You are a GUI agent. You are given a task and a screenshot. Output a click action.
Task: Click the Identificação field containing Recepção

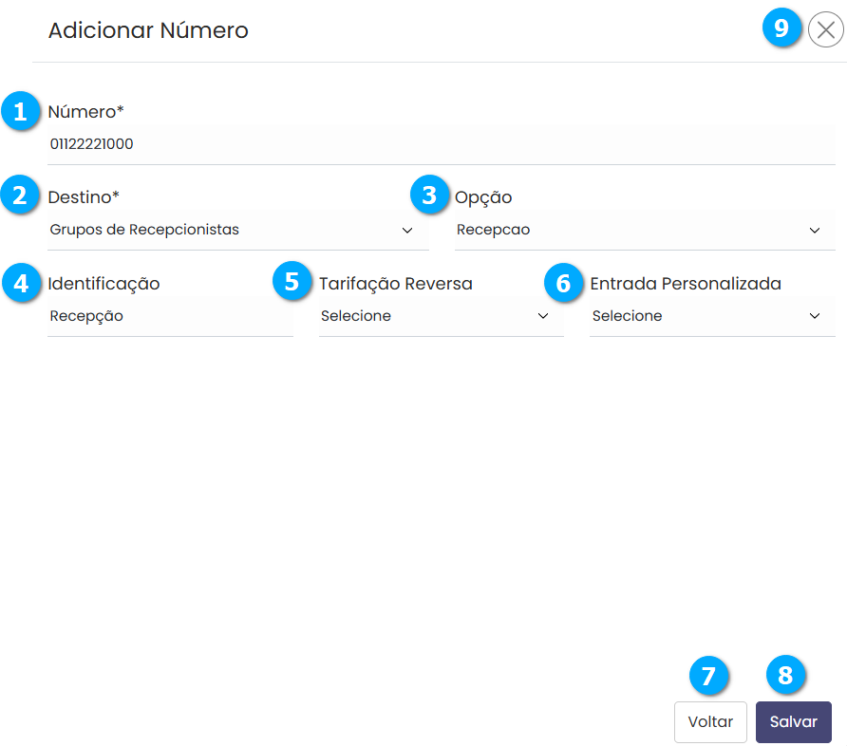(169, 316)
